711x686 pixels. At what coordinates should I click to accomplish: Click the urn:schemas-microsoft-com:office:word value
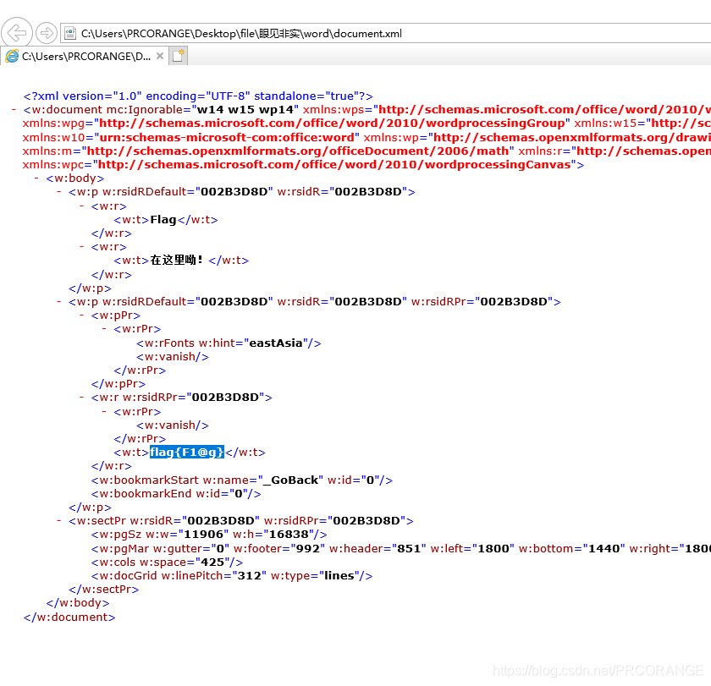(227, 137)
